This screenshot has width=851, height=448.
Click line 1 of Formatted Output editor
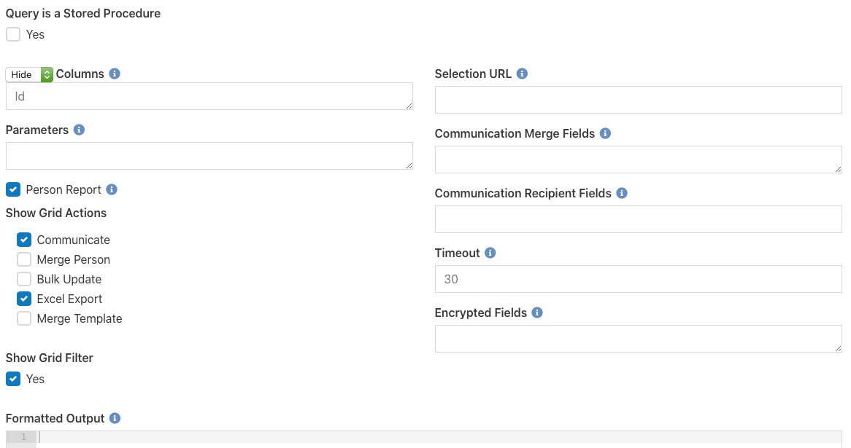439,437
